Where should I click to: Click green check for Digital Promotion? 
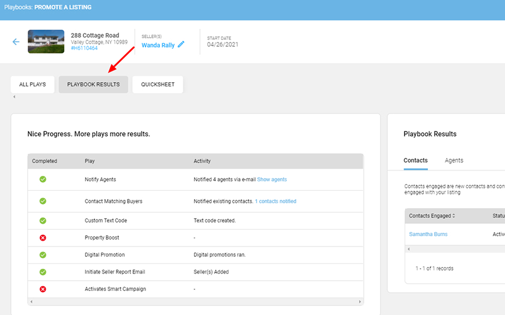click(x=43, y=254)
